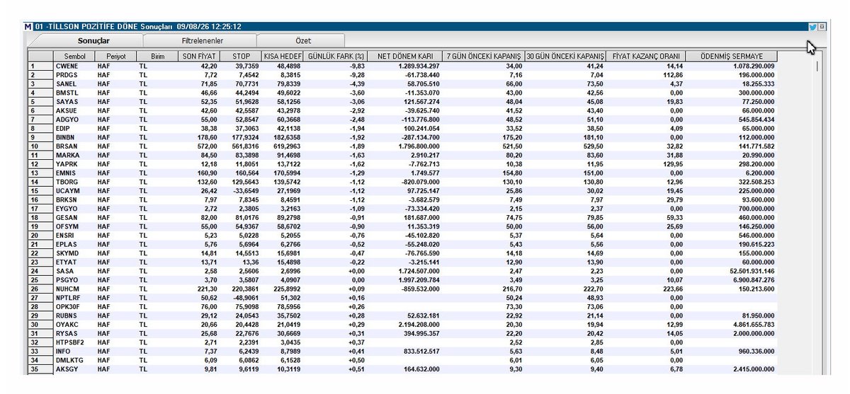Select the GESAN symbol cell

coord(74,216)
